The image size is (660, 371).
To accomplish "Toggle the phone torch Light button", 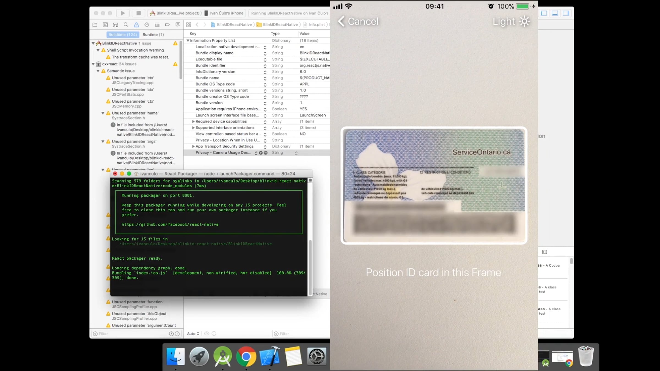I will pos(511,21).
